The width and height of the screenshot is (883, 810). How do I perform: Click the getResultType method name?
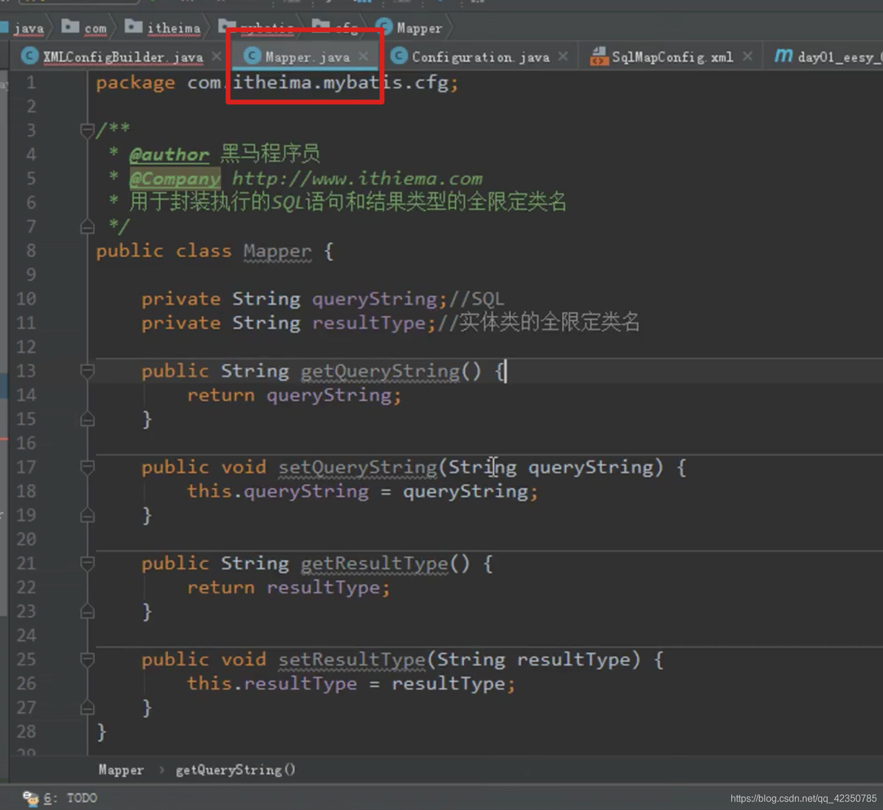(374, 563)
